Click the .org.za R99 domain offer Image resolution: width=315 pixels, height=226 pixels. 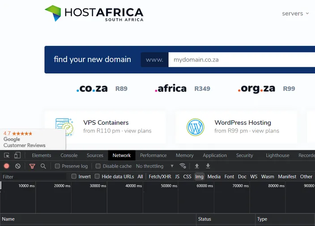coord(266,88)
